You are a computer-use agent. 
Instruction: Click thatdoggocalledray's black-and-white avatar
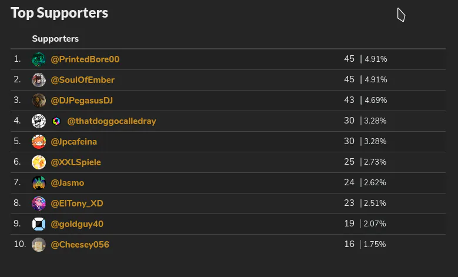[39, 121]
